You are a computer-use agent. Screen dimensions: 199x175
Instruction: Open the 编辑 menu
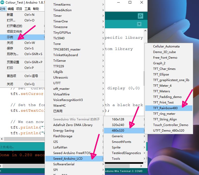(11, 9)
